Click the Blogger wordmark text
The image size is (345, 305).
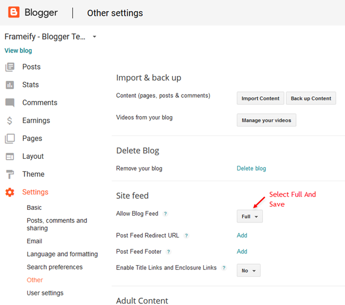[x=41, y=13]
